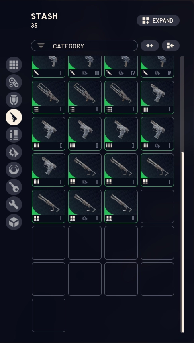Click the stash vertical scrollbar
Viewport: 194px width, 343px height.
point(182,194)
